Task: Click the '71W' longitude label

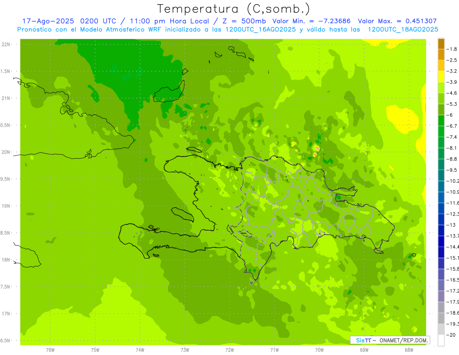Action: tap(274, 350)
